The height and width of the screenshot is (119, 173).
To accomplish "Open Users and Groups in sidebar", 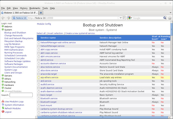I will (13, 73).
